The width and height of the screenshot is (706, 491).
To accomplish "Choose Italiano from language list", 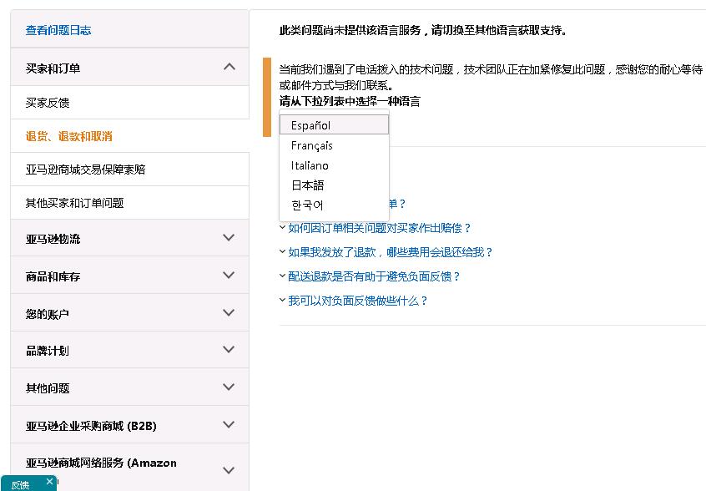I will pyautogui.click(x=310, y=165).
